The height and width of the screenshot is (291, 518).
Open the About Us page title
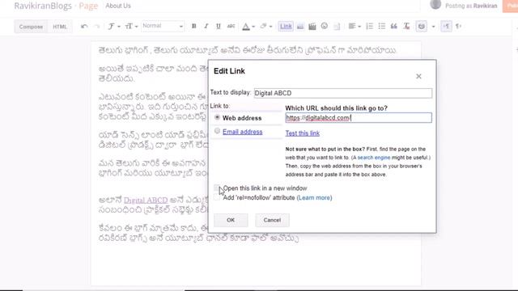[x=118, y=6]
